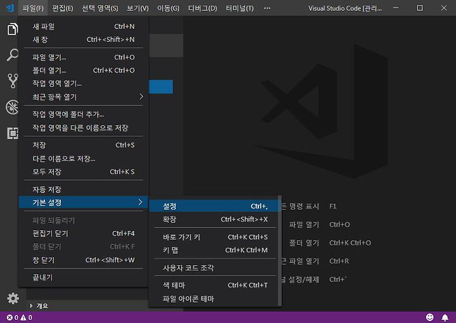Click the Manage gear icon
Viewport: 456px width, 323px height.
[x=13, y=298]
